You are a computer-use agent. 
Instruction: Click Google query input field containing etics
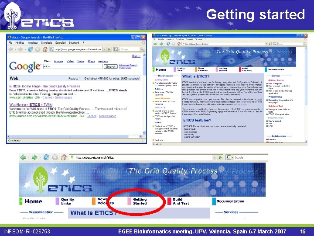coord(73,66)
